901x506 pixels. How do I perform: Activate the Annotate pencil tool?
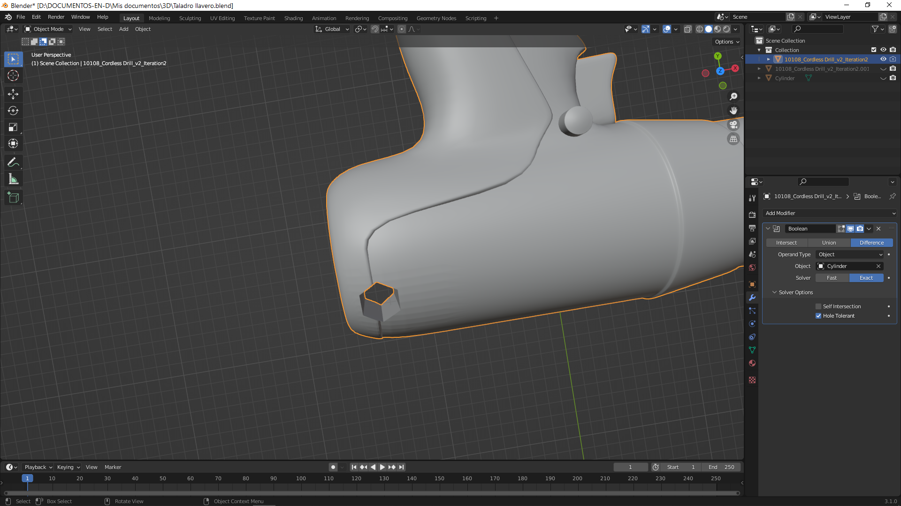(13, 163)
